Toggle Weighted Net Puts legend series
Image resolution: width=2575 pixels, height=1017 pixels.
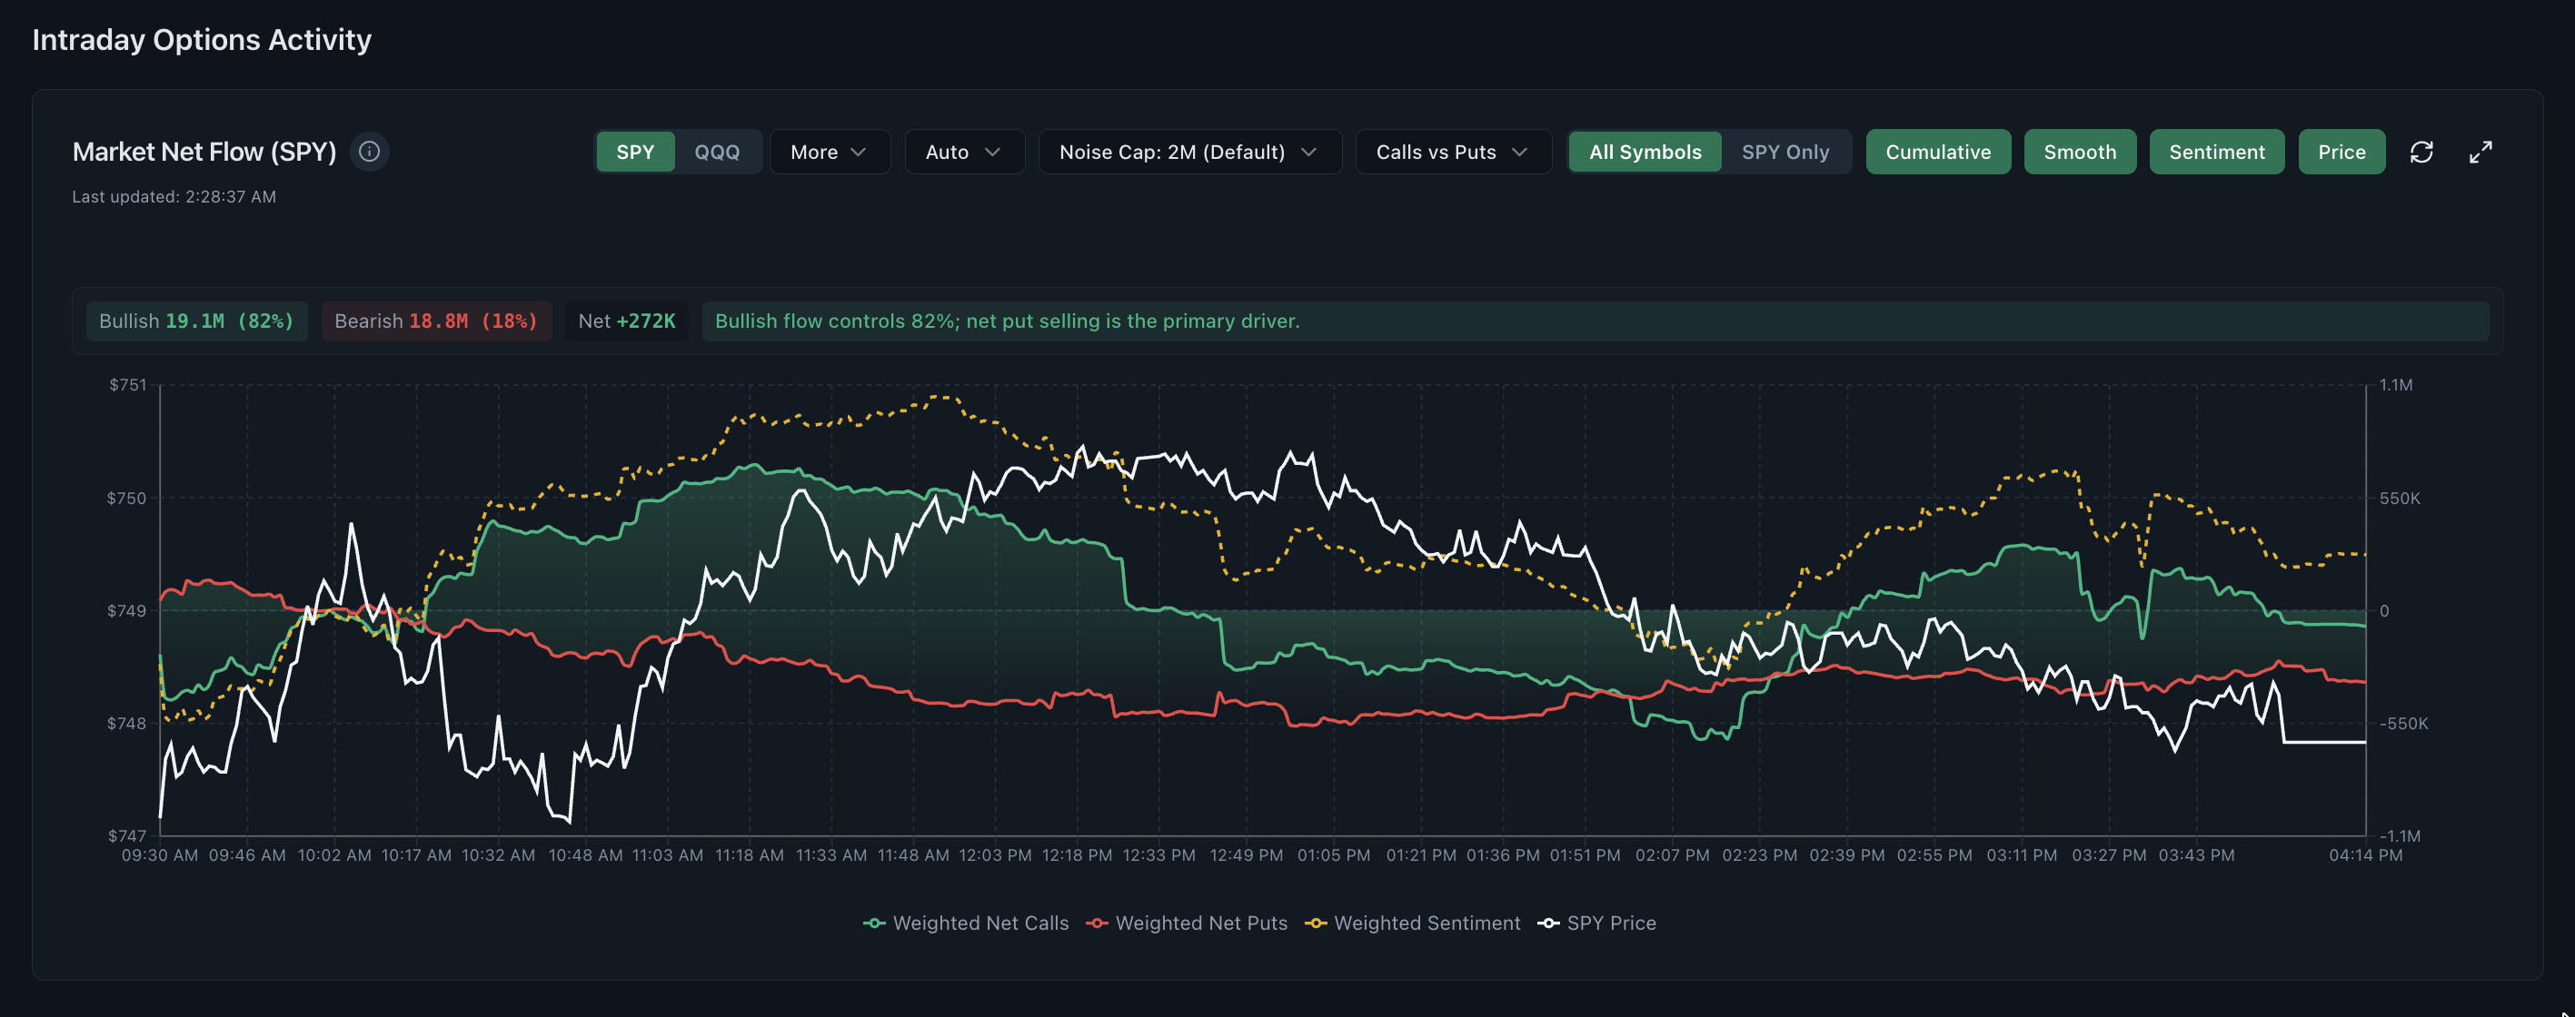pyautogui.click(x=1187, y=923)
